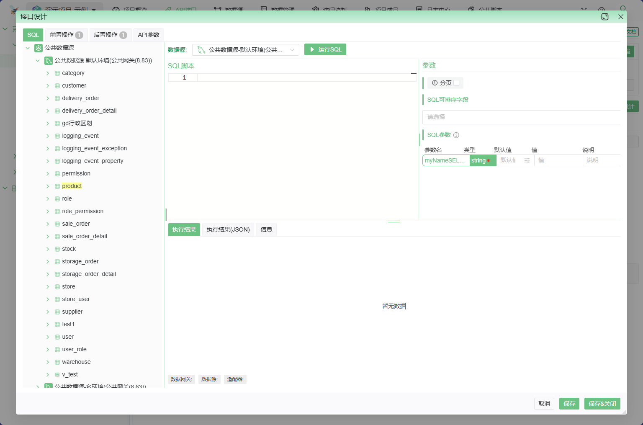643x425 pixels.
Task: Click the 保存&关闭 button
Action: pos(602,404)
